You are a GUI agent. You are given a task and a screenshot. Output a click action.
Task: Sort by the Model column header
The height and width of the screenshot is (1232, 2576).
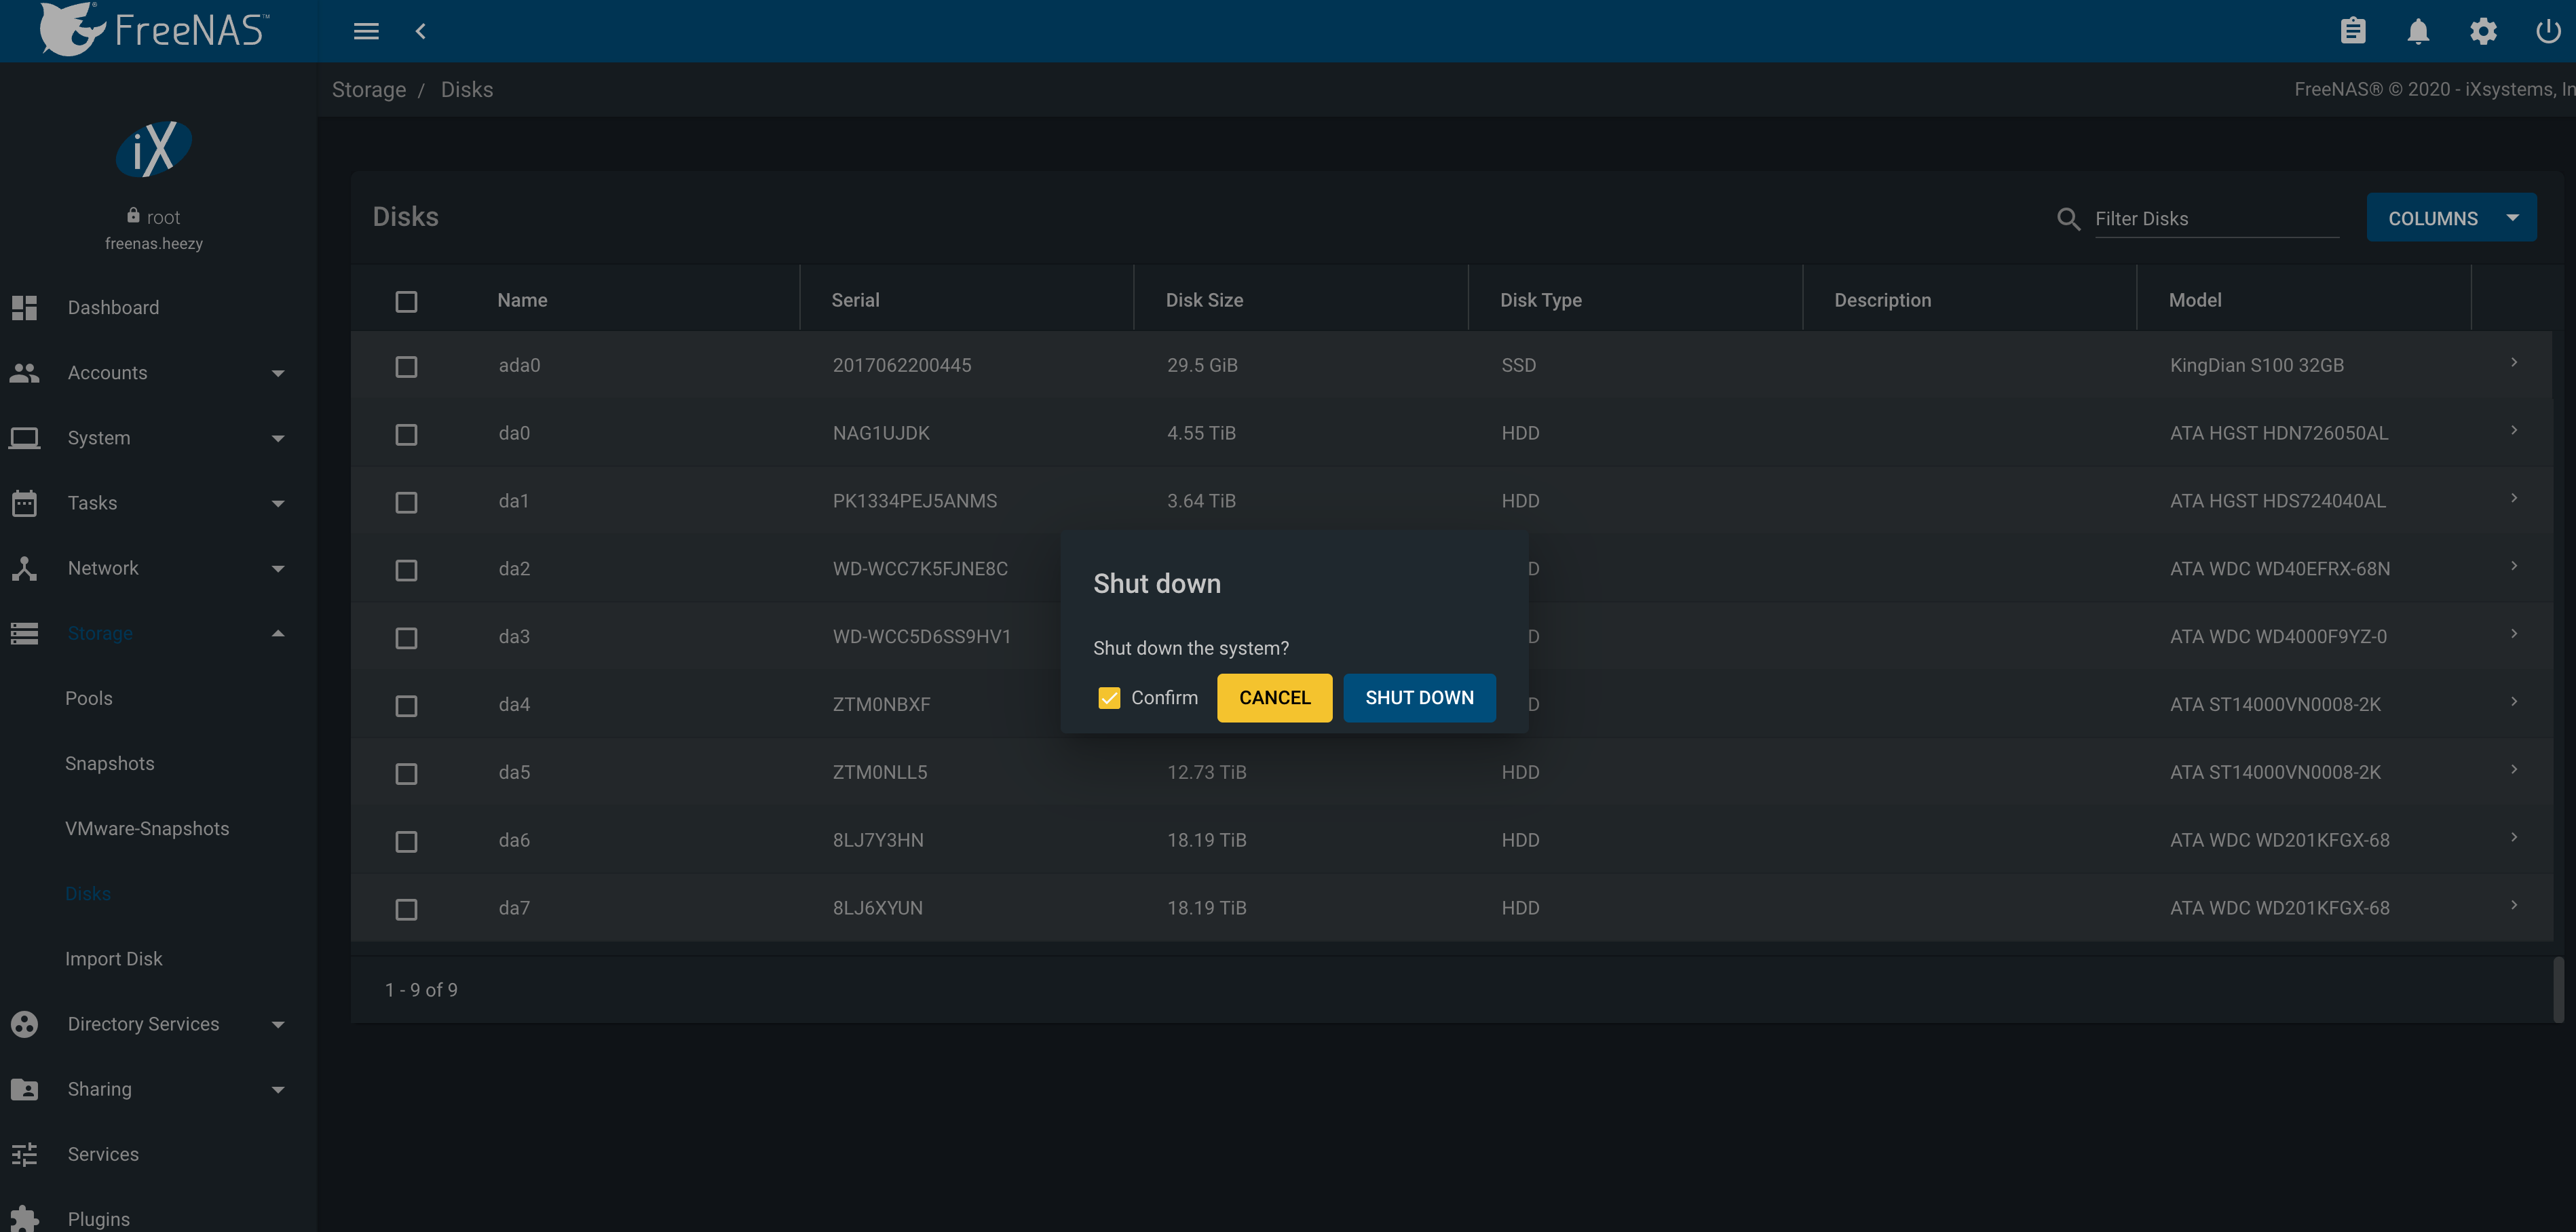click(x=2195, y=300)
